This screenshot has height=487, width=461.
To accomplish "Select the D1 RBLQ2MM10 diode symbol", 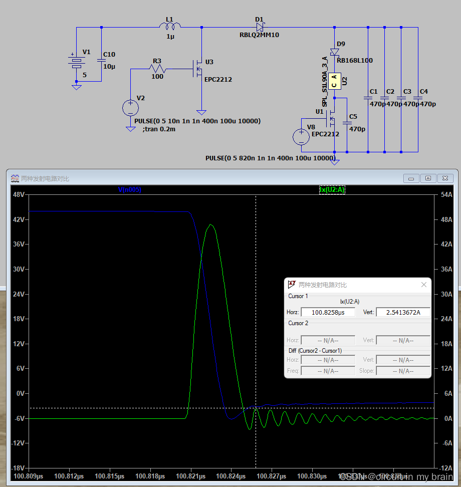I will (260, 27).
